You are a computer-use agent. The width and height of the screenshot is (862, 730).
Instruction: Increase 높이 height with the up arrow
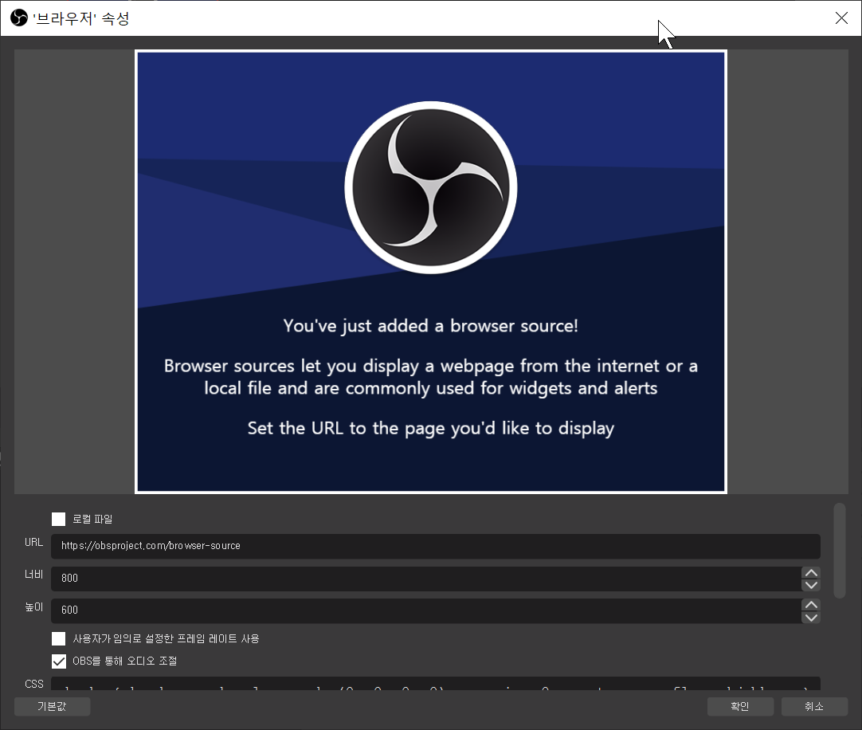point(811,605)
